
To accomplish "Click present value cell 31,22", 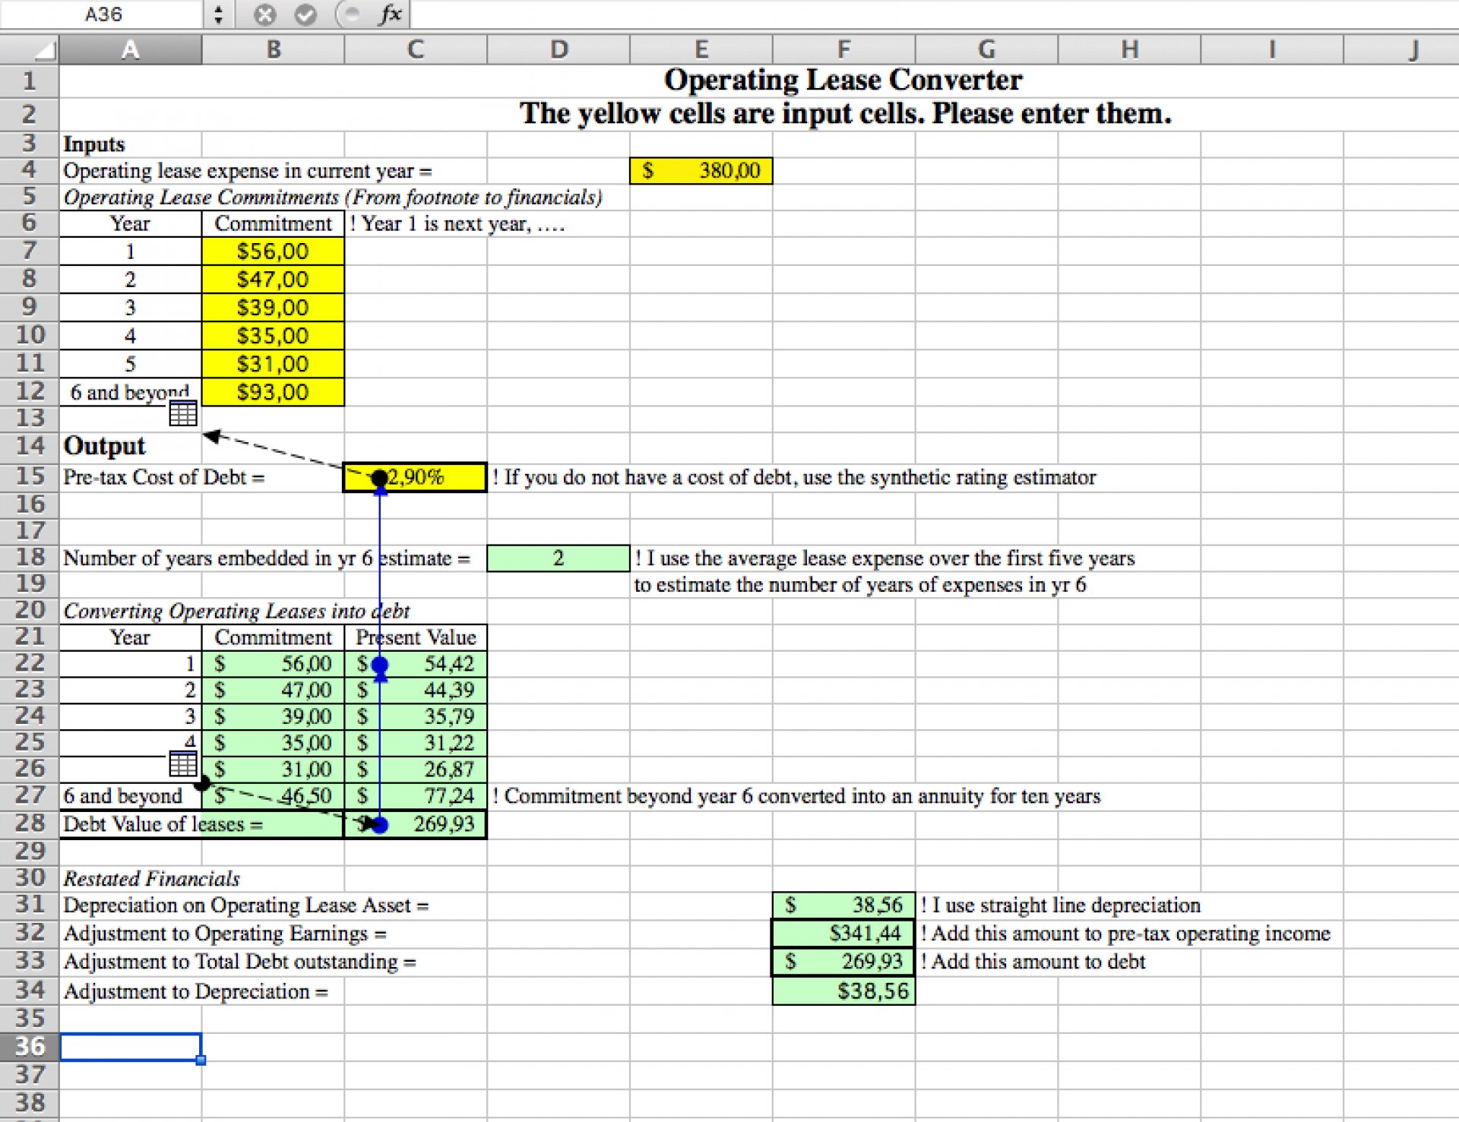I will pyautogui.click(x=416, y=743).
